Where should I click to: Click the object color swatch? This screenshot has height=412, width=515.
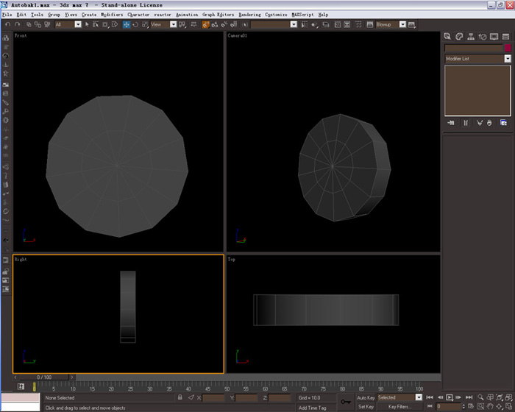click(508, 48)
